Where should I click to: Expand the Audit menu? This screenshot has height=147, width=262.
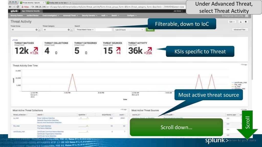pyautogui.click(x=104, y=16)
